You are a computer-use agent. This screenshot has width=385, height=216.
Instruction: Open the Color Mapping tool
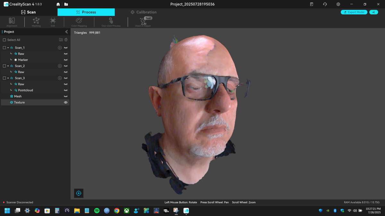pos(79,22)
